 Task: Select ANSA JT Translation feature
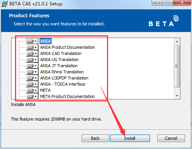pos(59,66)
